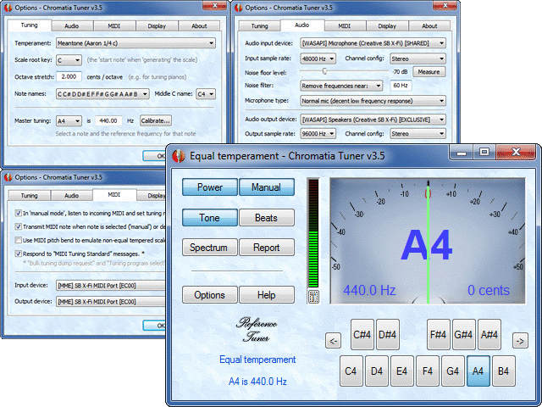The image size is (542, 407).
Task: Open the Middle C name dropdown
Action: coord(206,94)
